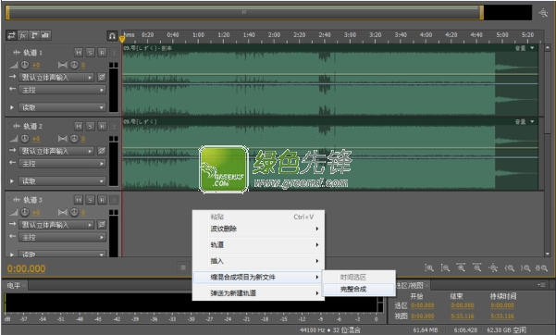The image size is (556, 335).
Task: Click Zoom Out Amplitude icon
Action: point(445,268)
